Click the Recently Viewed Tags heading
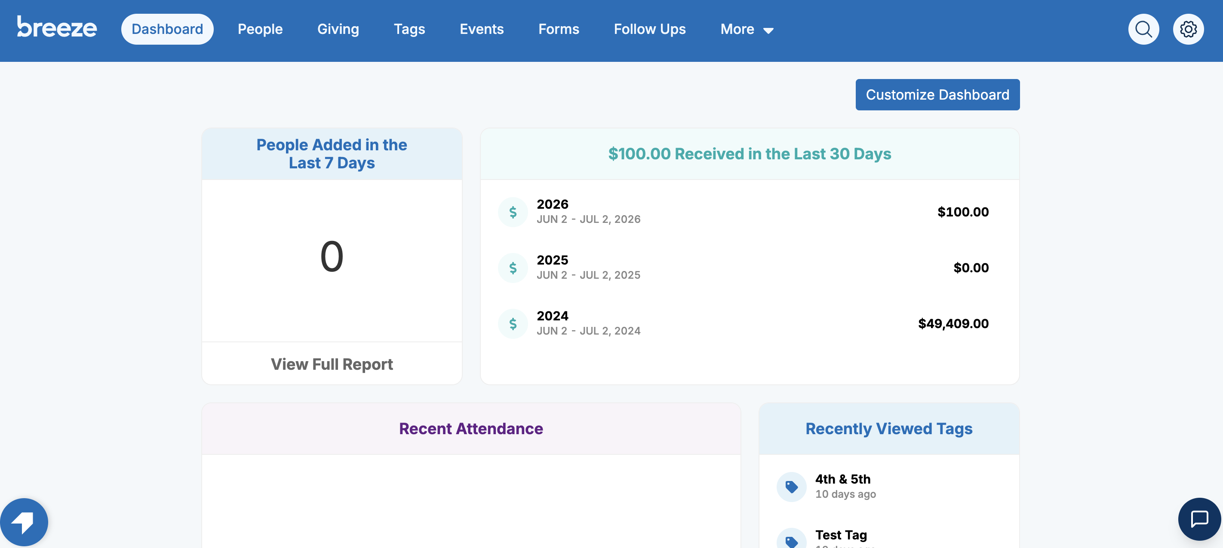 pyautogui.click(x=889, y=429)
